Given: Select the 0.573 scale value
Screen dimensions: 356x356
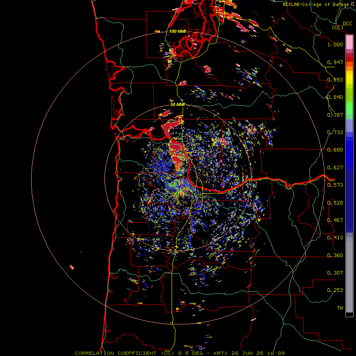Looking at the screenshot, I should [335, 185].
